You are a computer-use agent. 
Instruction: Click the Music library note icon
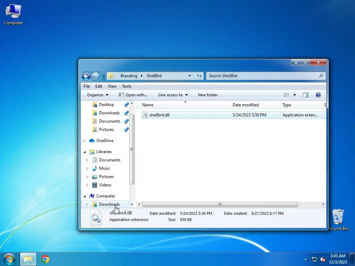[x=95, y=168]
